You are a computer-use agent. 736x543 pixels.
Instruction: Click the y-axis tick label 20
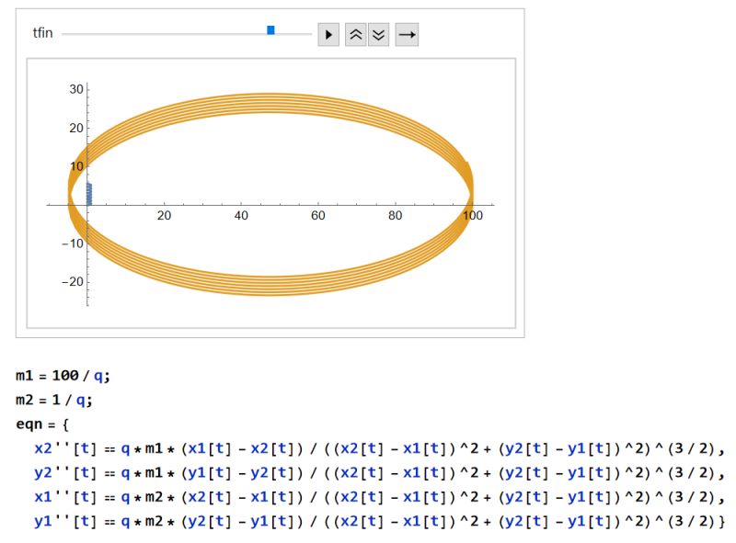coord(76,128)
